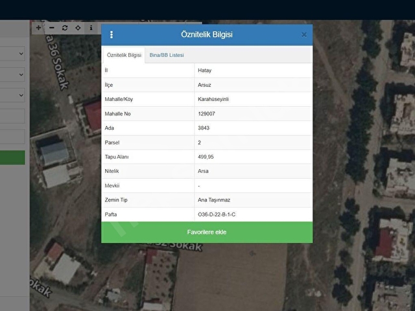Open the Bina/BB Listesi tab
This screenshot has width=415, height=311.
(167, 55)
